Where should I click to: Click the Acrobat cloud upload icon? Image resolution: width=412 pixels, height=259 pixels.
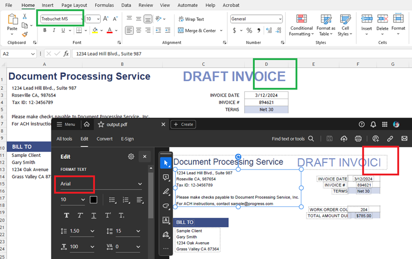pyautogui.click(x=344, y=138)
